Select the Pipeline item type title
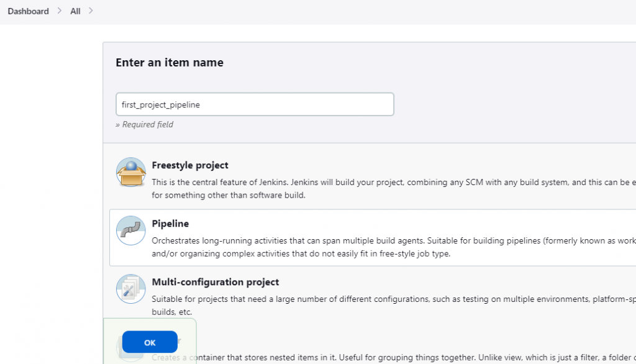The height and width of the screenshot is (364, 636). (170, 224)
